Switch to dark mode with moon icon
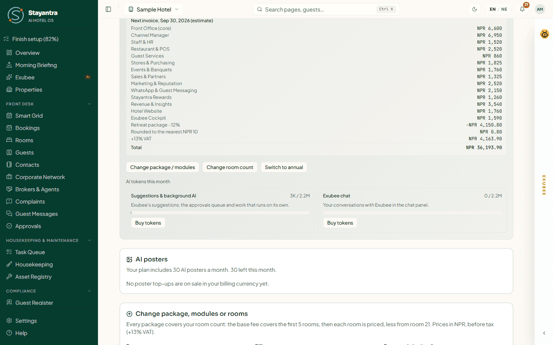This screenshot has width=553, height=345. pos(475,9)
